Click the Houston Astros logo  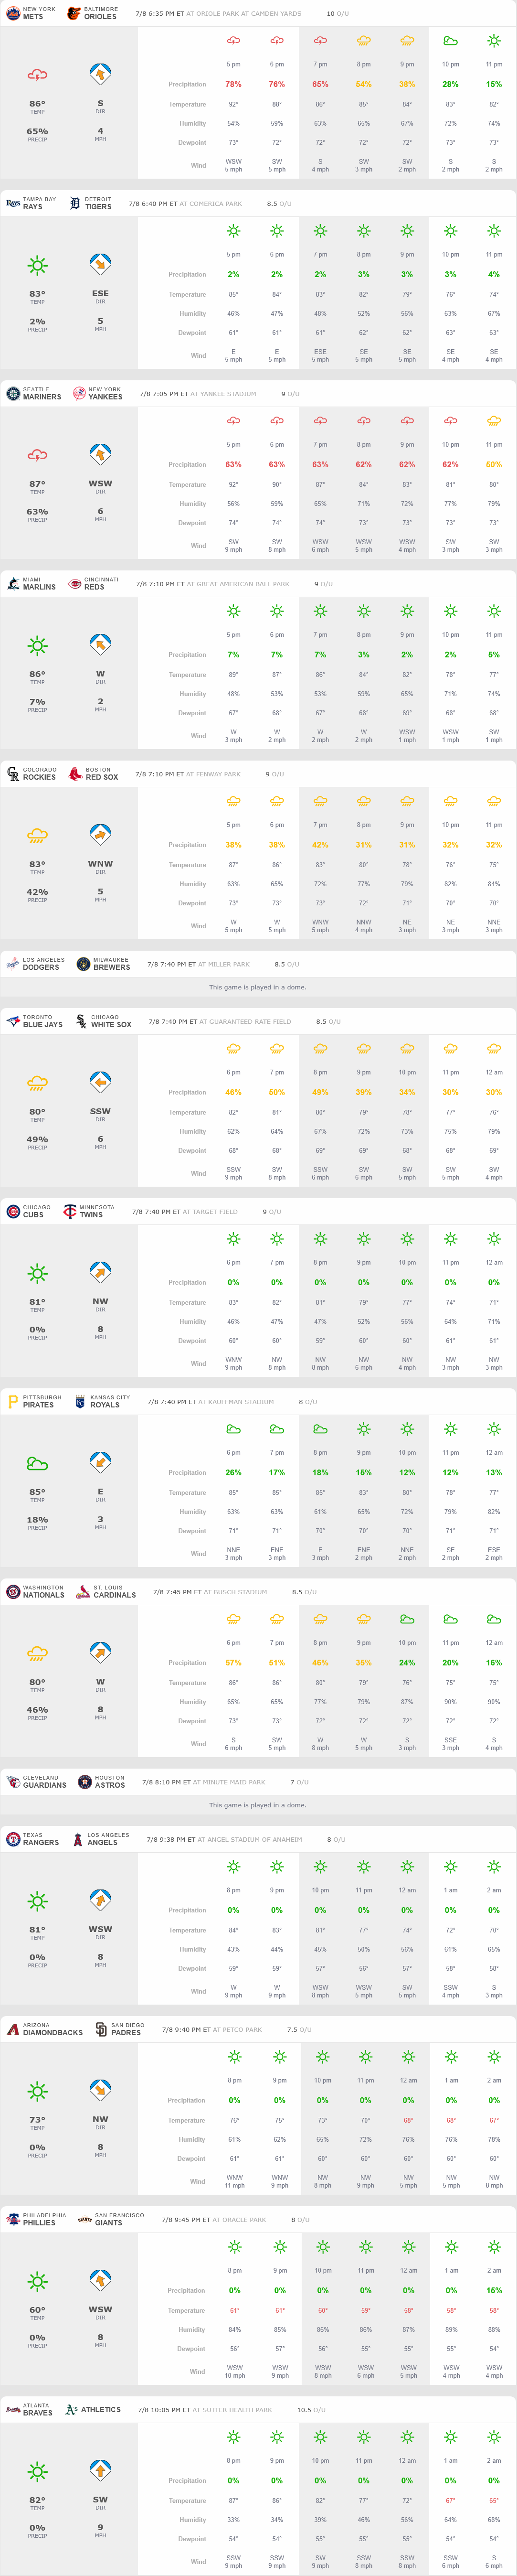click(85, 1781)
